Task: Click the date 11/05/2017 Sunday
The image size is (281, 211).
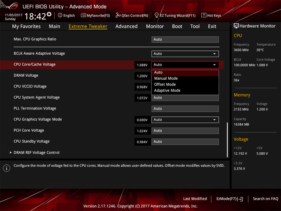Action: click(13, 17)
